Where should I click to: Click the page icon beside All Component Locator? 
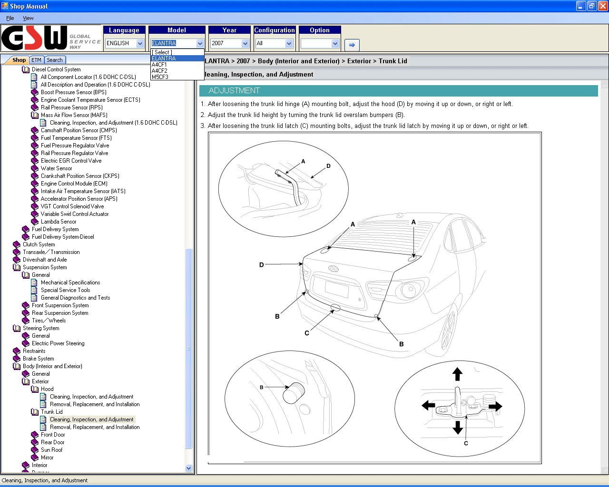pos(34,77)
